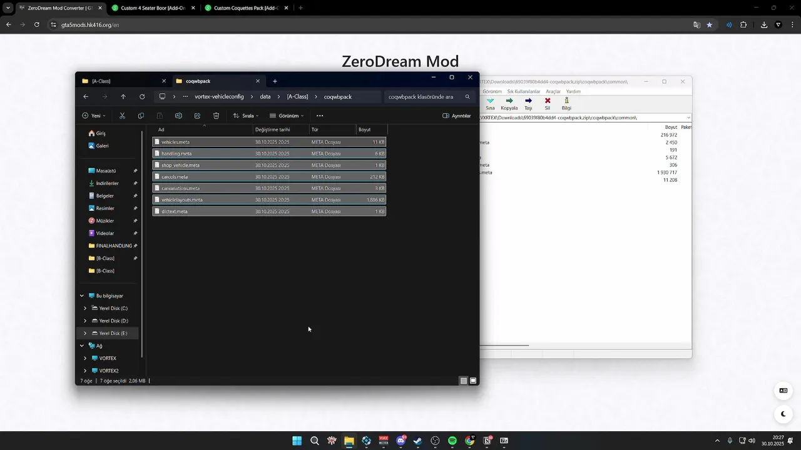Select the carcols.meta file
The image size is (801, 450).
tap(269, 177)
